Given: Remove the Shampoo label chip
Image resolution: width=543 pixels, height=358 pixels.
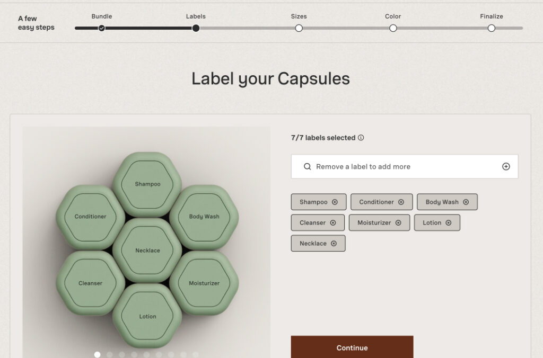Looking at the screenshot, I should click(x=335, y=202).
